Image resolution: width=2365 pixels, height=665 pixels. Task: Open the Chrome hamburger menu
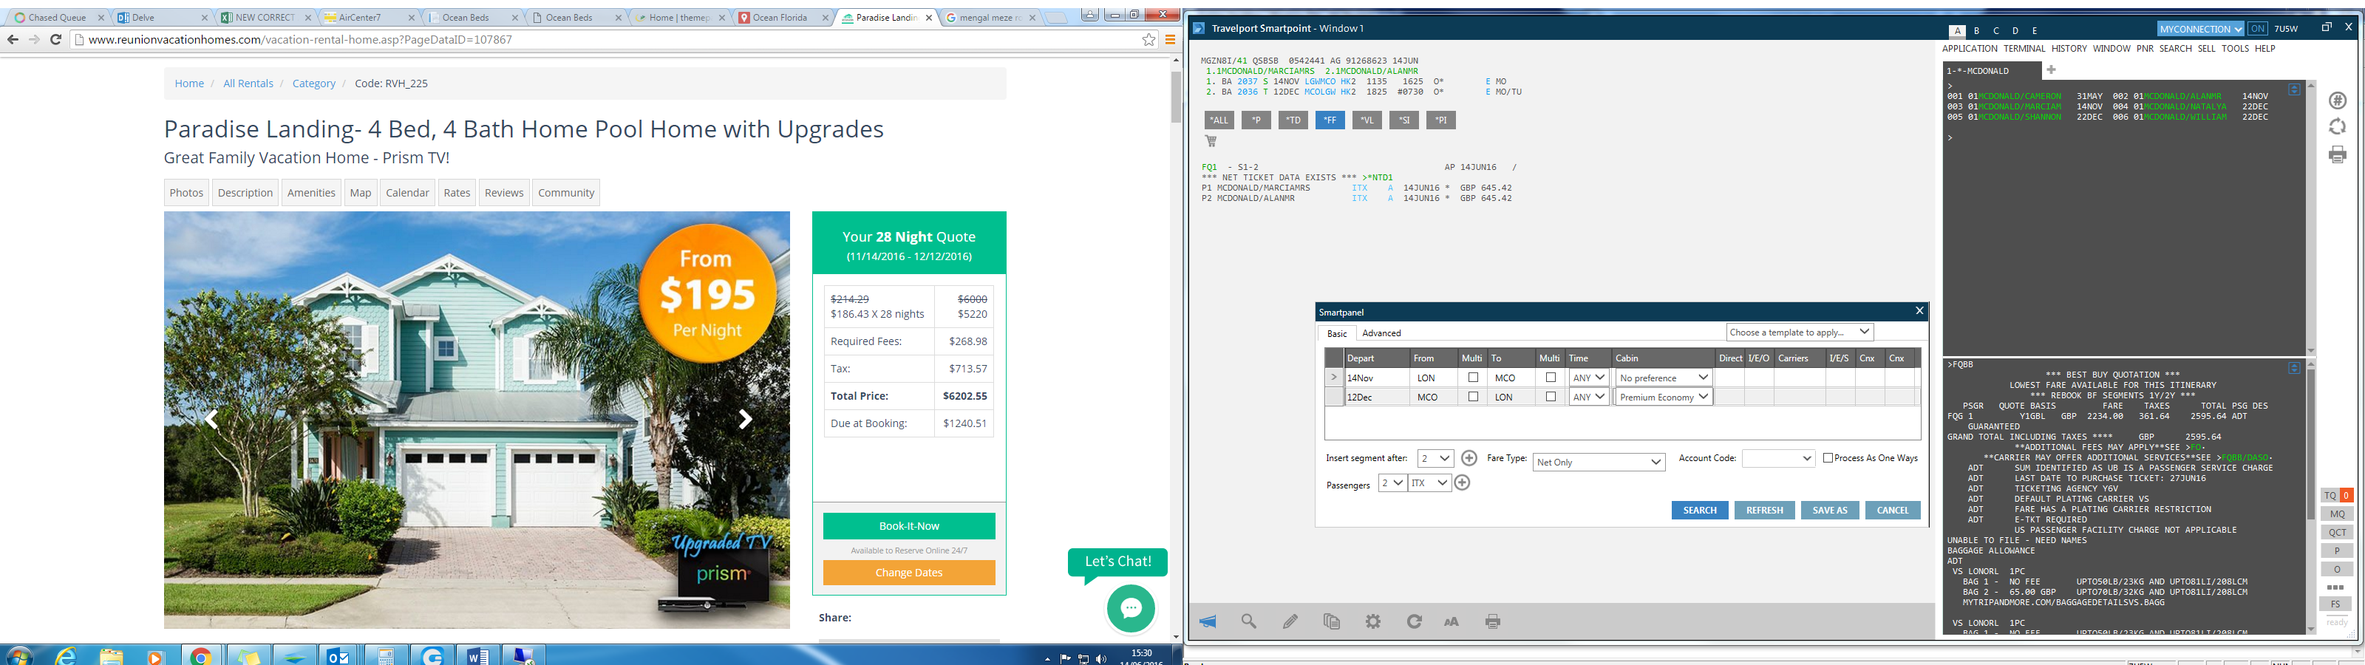[x=1171, y=39]
